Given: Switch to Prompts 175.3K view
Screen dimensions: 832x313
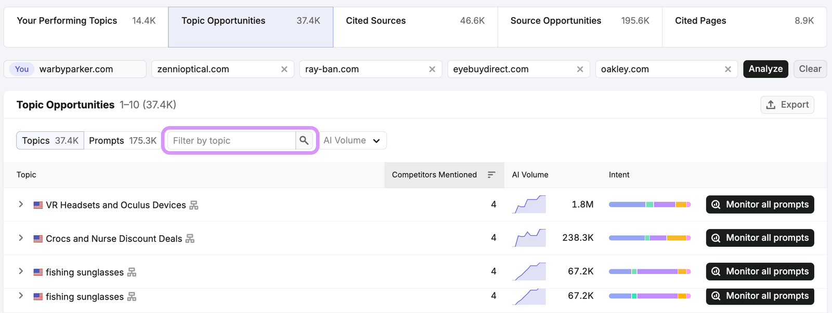Looking at the screenshot, I should pyautogui.click(x=123, y=141).
